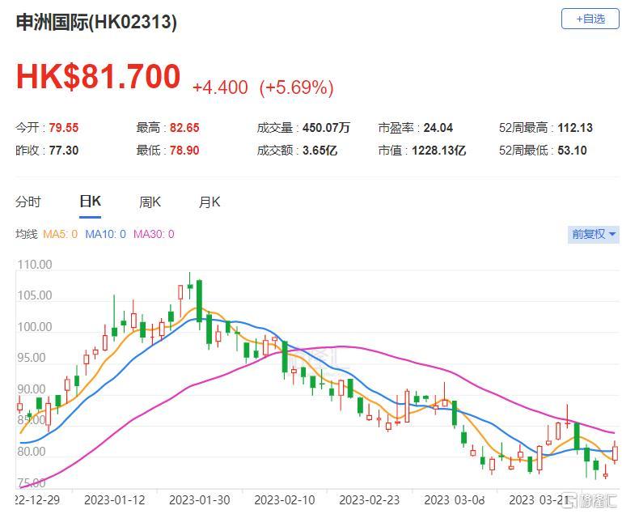This screenshot has width=622, height=514.
Task: Click the stock title 申洲国际(HK02313)
Action: pyautogui.click(x=96, y=22)
